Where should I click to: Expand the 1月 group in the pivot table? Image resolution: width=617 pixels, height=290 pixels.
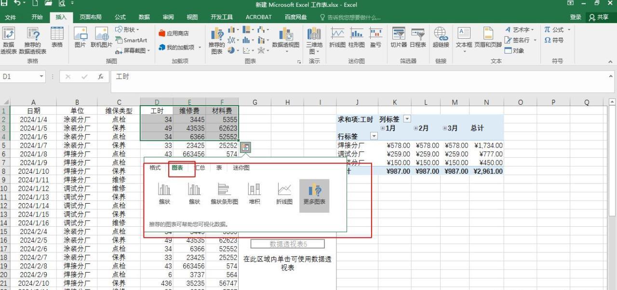click(383, 128)
